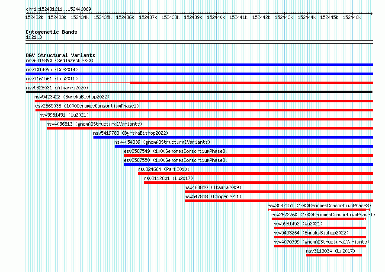This screenshot has width=385, height=272.
Task: Click the DGV Structural Variants track title
Action: tap(61, 55)
